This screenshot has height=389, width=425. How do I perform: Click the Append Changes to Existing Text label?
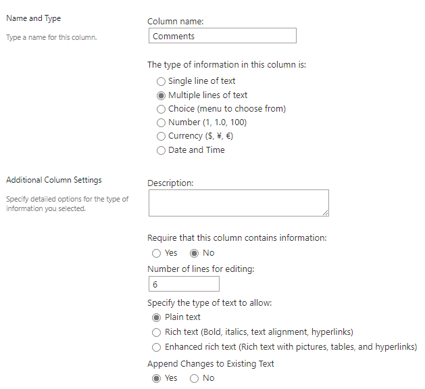(x=211, y=364)
